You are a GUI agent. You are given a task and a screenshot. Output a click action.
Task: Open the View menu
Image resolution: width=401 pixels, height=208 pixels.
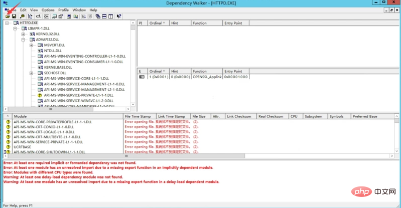click(x=34, y=10)
